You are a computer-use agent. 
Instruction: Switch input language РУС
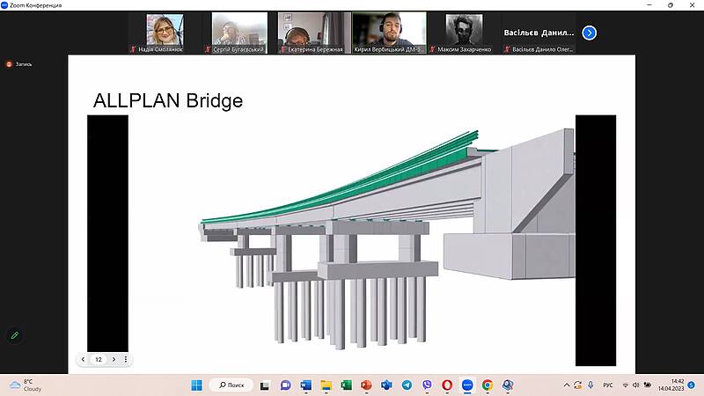(x=608, y=385)
